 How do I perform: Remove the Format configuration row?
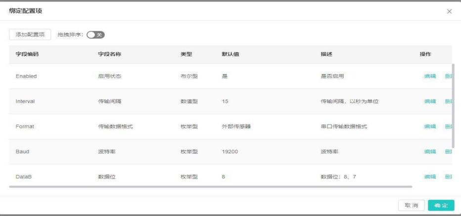[449, 127]
